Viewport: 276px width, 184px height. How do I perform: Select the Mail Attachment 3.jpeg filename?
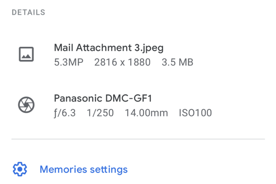(109, 48)
